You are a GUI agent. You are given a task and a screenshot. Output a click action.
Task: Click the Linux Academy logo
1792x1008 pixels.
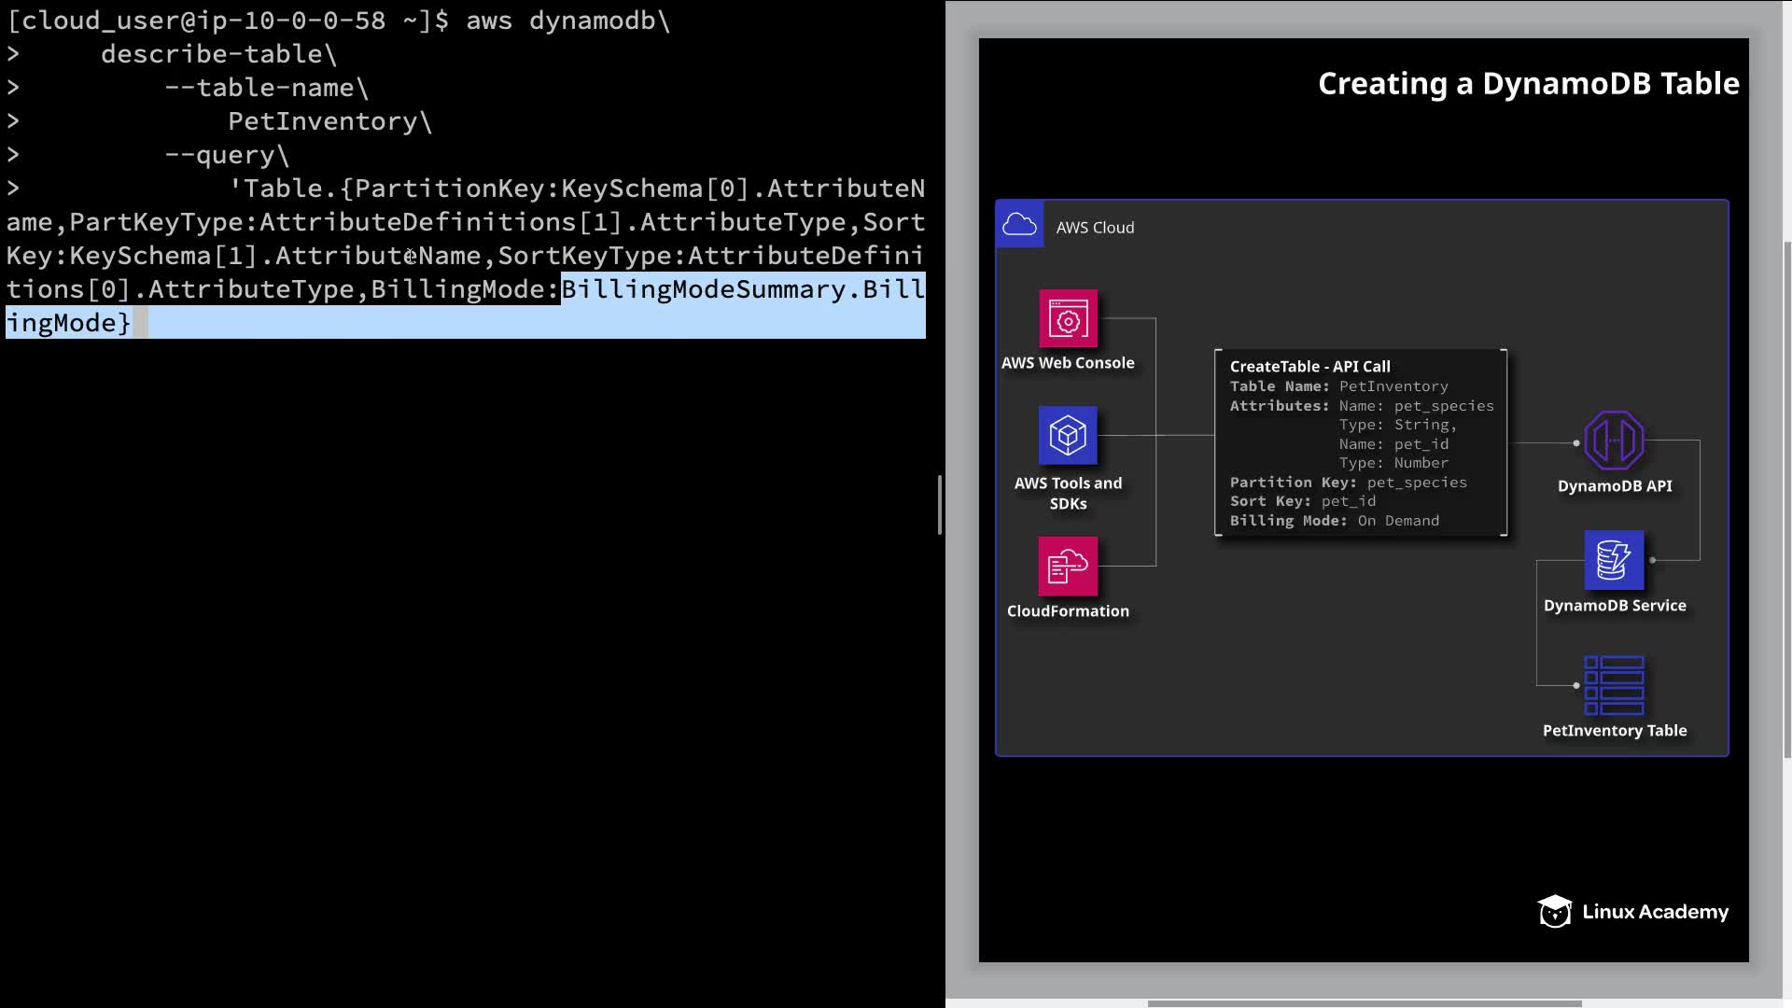1633,912
